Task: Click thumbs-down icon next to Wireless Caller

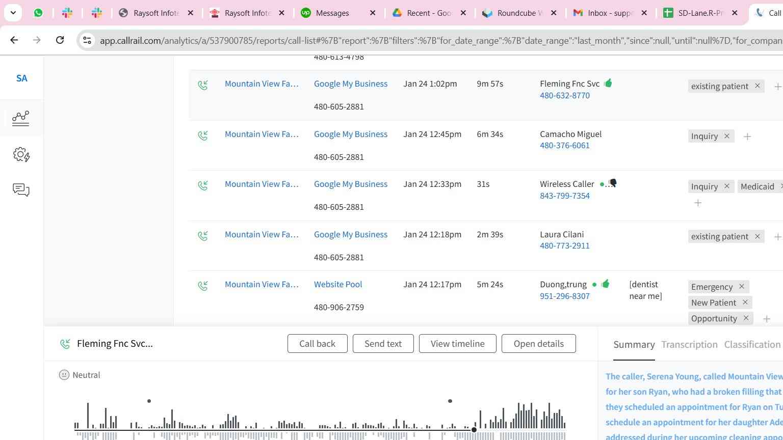Action: click(613, 183)
